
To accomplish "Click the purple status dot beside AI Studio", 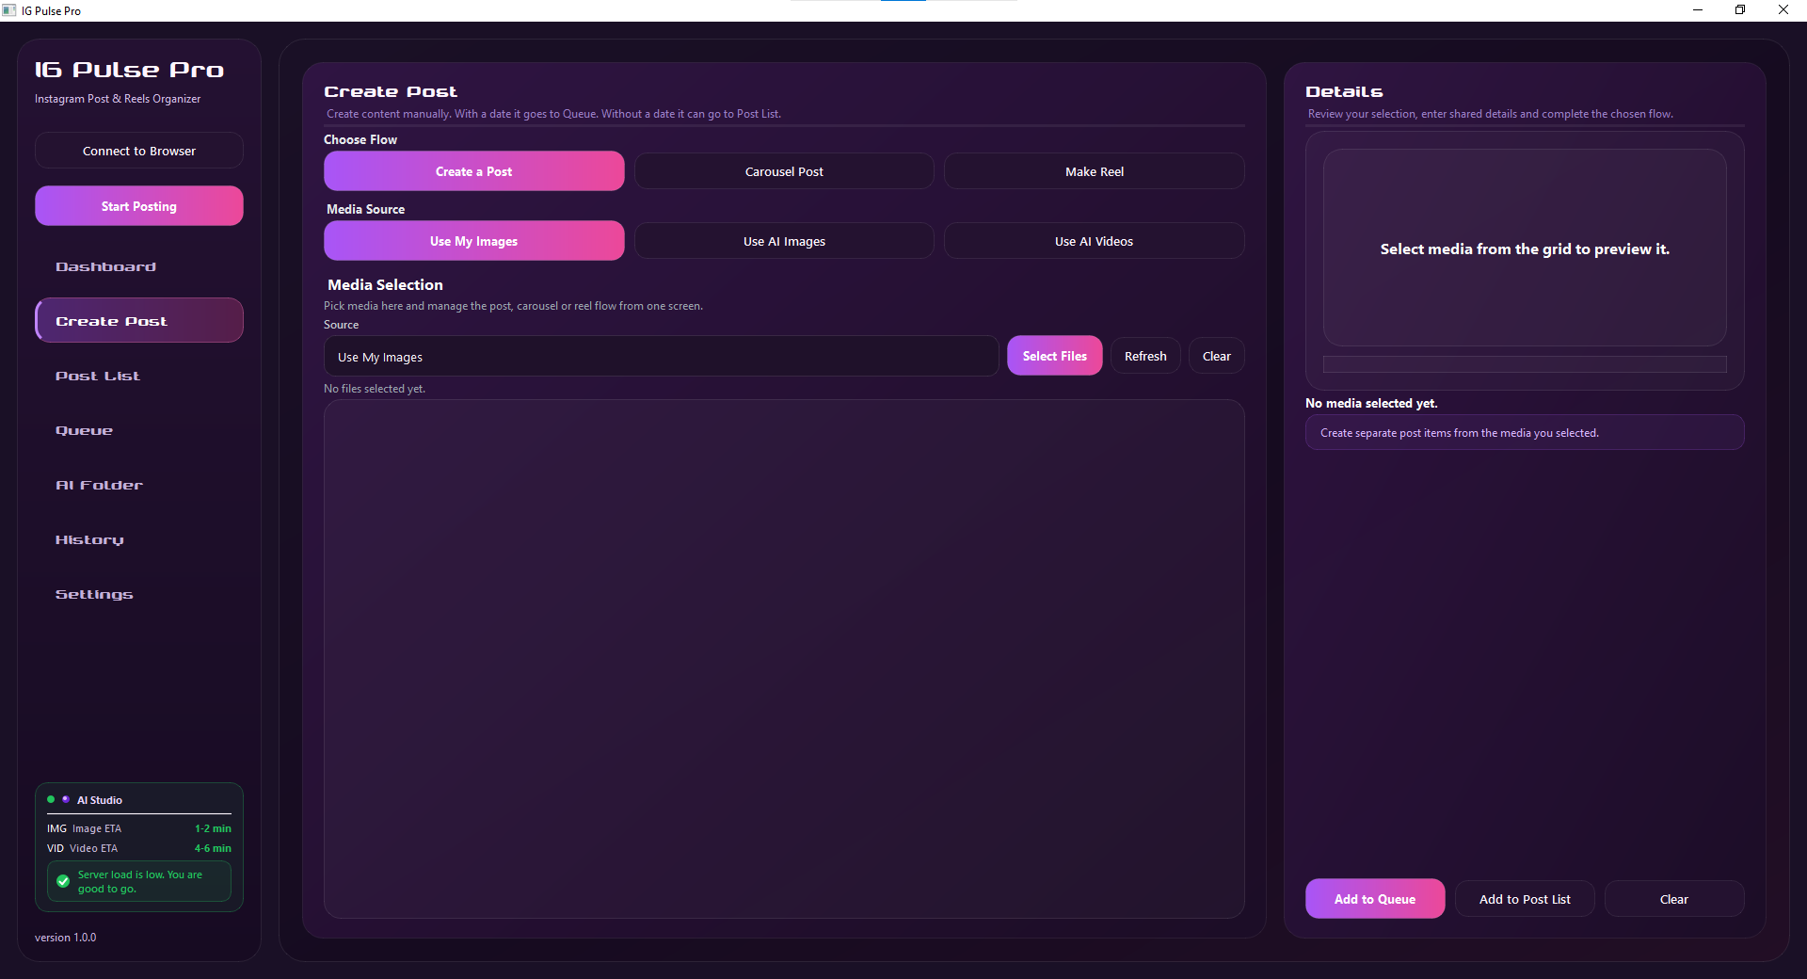I will (66, 799).
